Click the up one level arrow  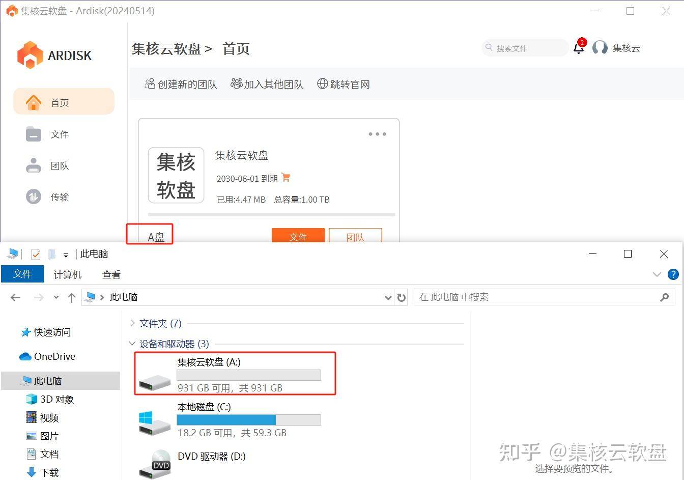72,297
